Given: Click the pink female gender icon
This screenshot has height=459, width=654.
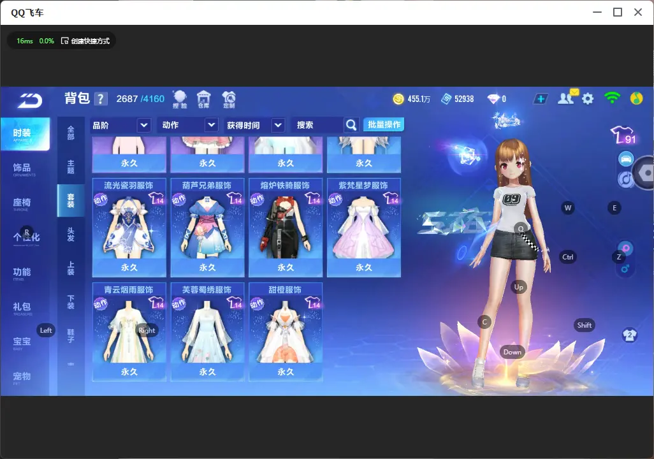Looking at the screenshot, I should coord(626,248).
